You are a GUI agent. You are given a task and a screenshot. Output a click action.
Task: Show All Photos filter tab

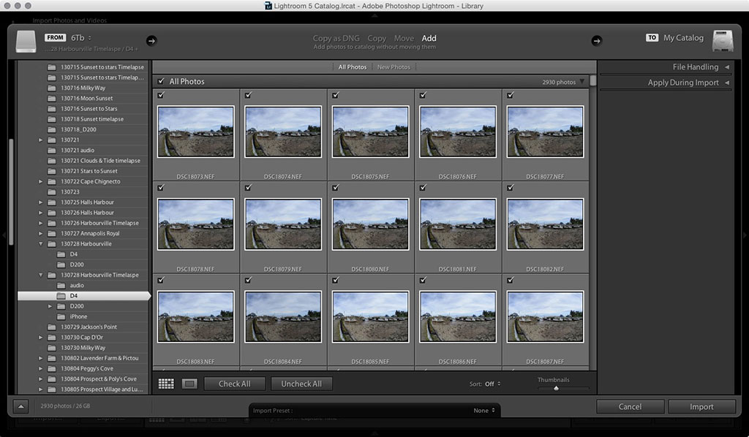(x=353, y=67)
